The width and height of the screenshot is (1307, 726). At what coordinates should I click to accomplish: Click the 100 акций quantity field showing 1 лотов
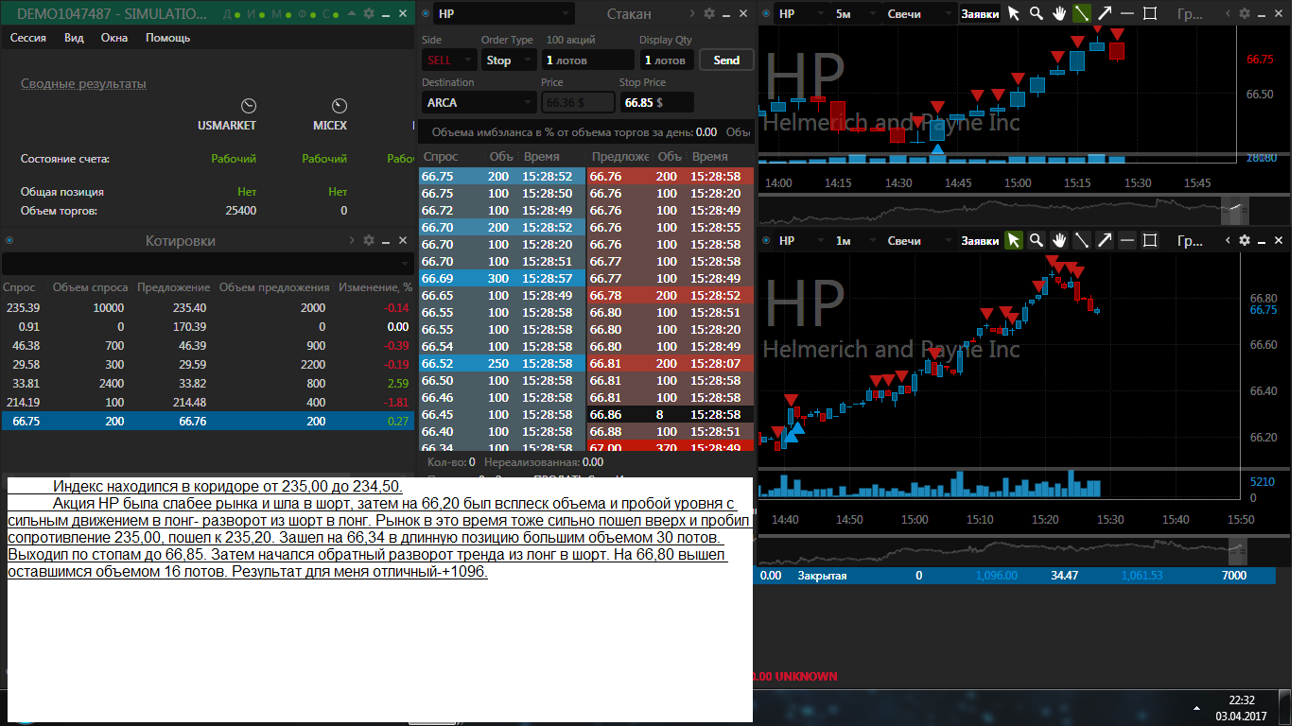click(588, 60)
